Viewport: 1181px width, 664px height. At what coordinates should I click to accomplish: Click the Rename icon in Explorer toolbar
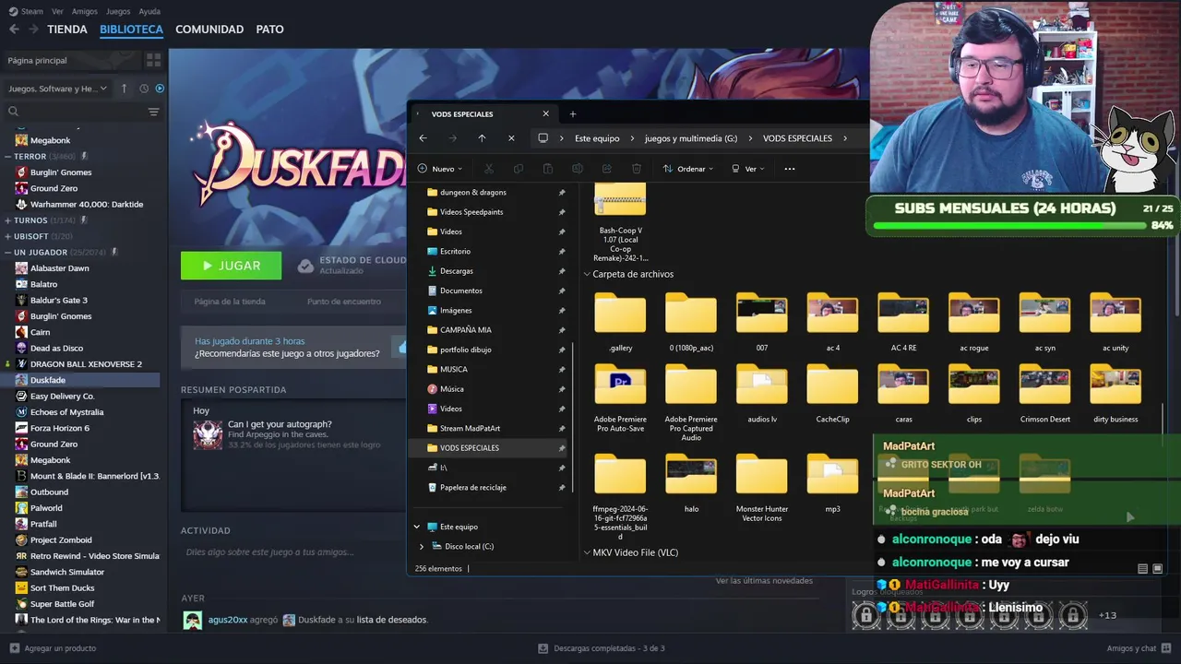578,169
